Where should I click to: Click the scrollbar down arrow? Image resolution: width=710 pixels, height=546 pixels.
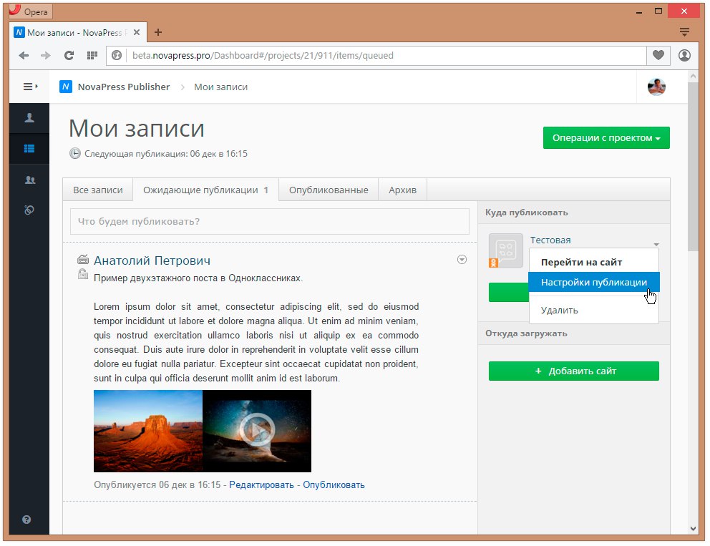(694, 528)
